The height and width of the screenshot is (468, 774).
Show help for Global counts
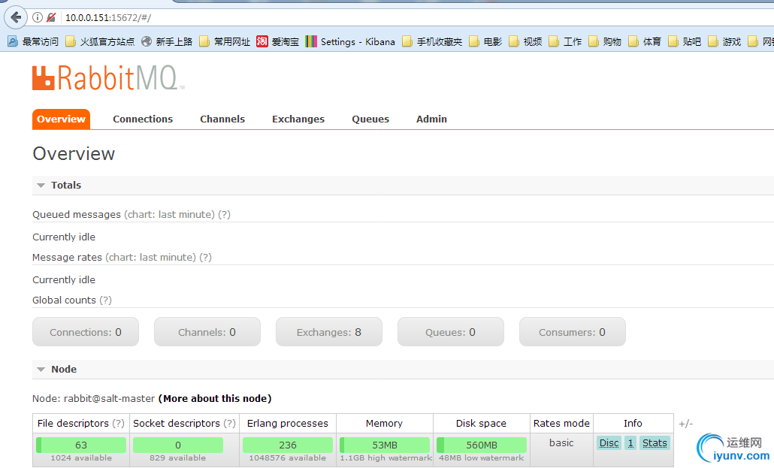105,300
